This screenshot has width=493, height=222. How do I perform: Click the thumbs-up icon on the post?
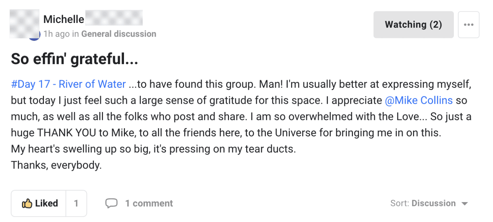(27, 203)
